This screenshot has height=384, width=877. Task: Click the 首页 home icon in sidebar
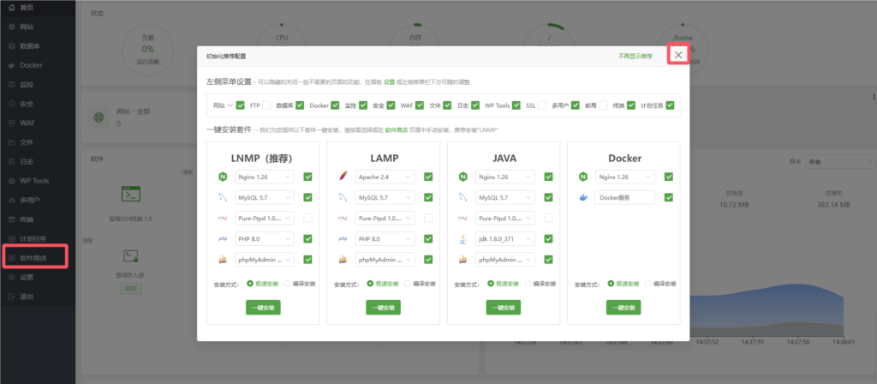point(12,8)
